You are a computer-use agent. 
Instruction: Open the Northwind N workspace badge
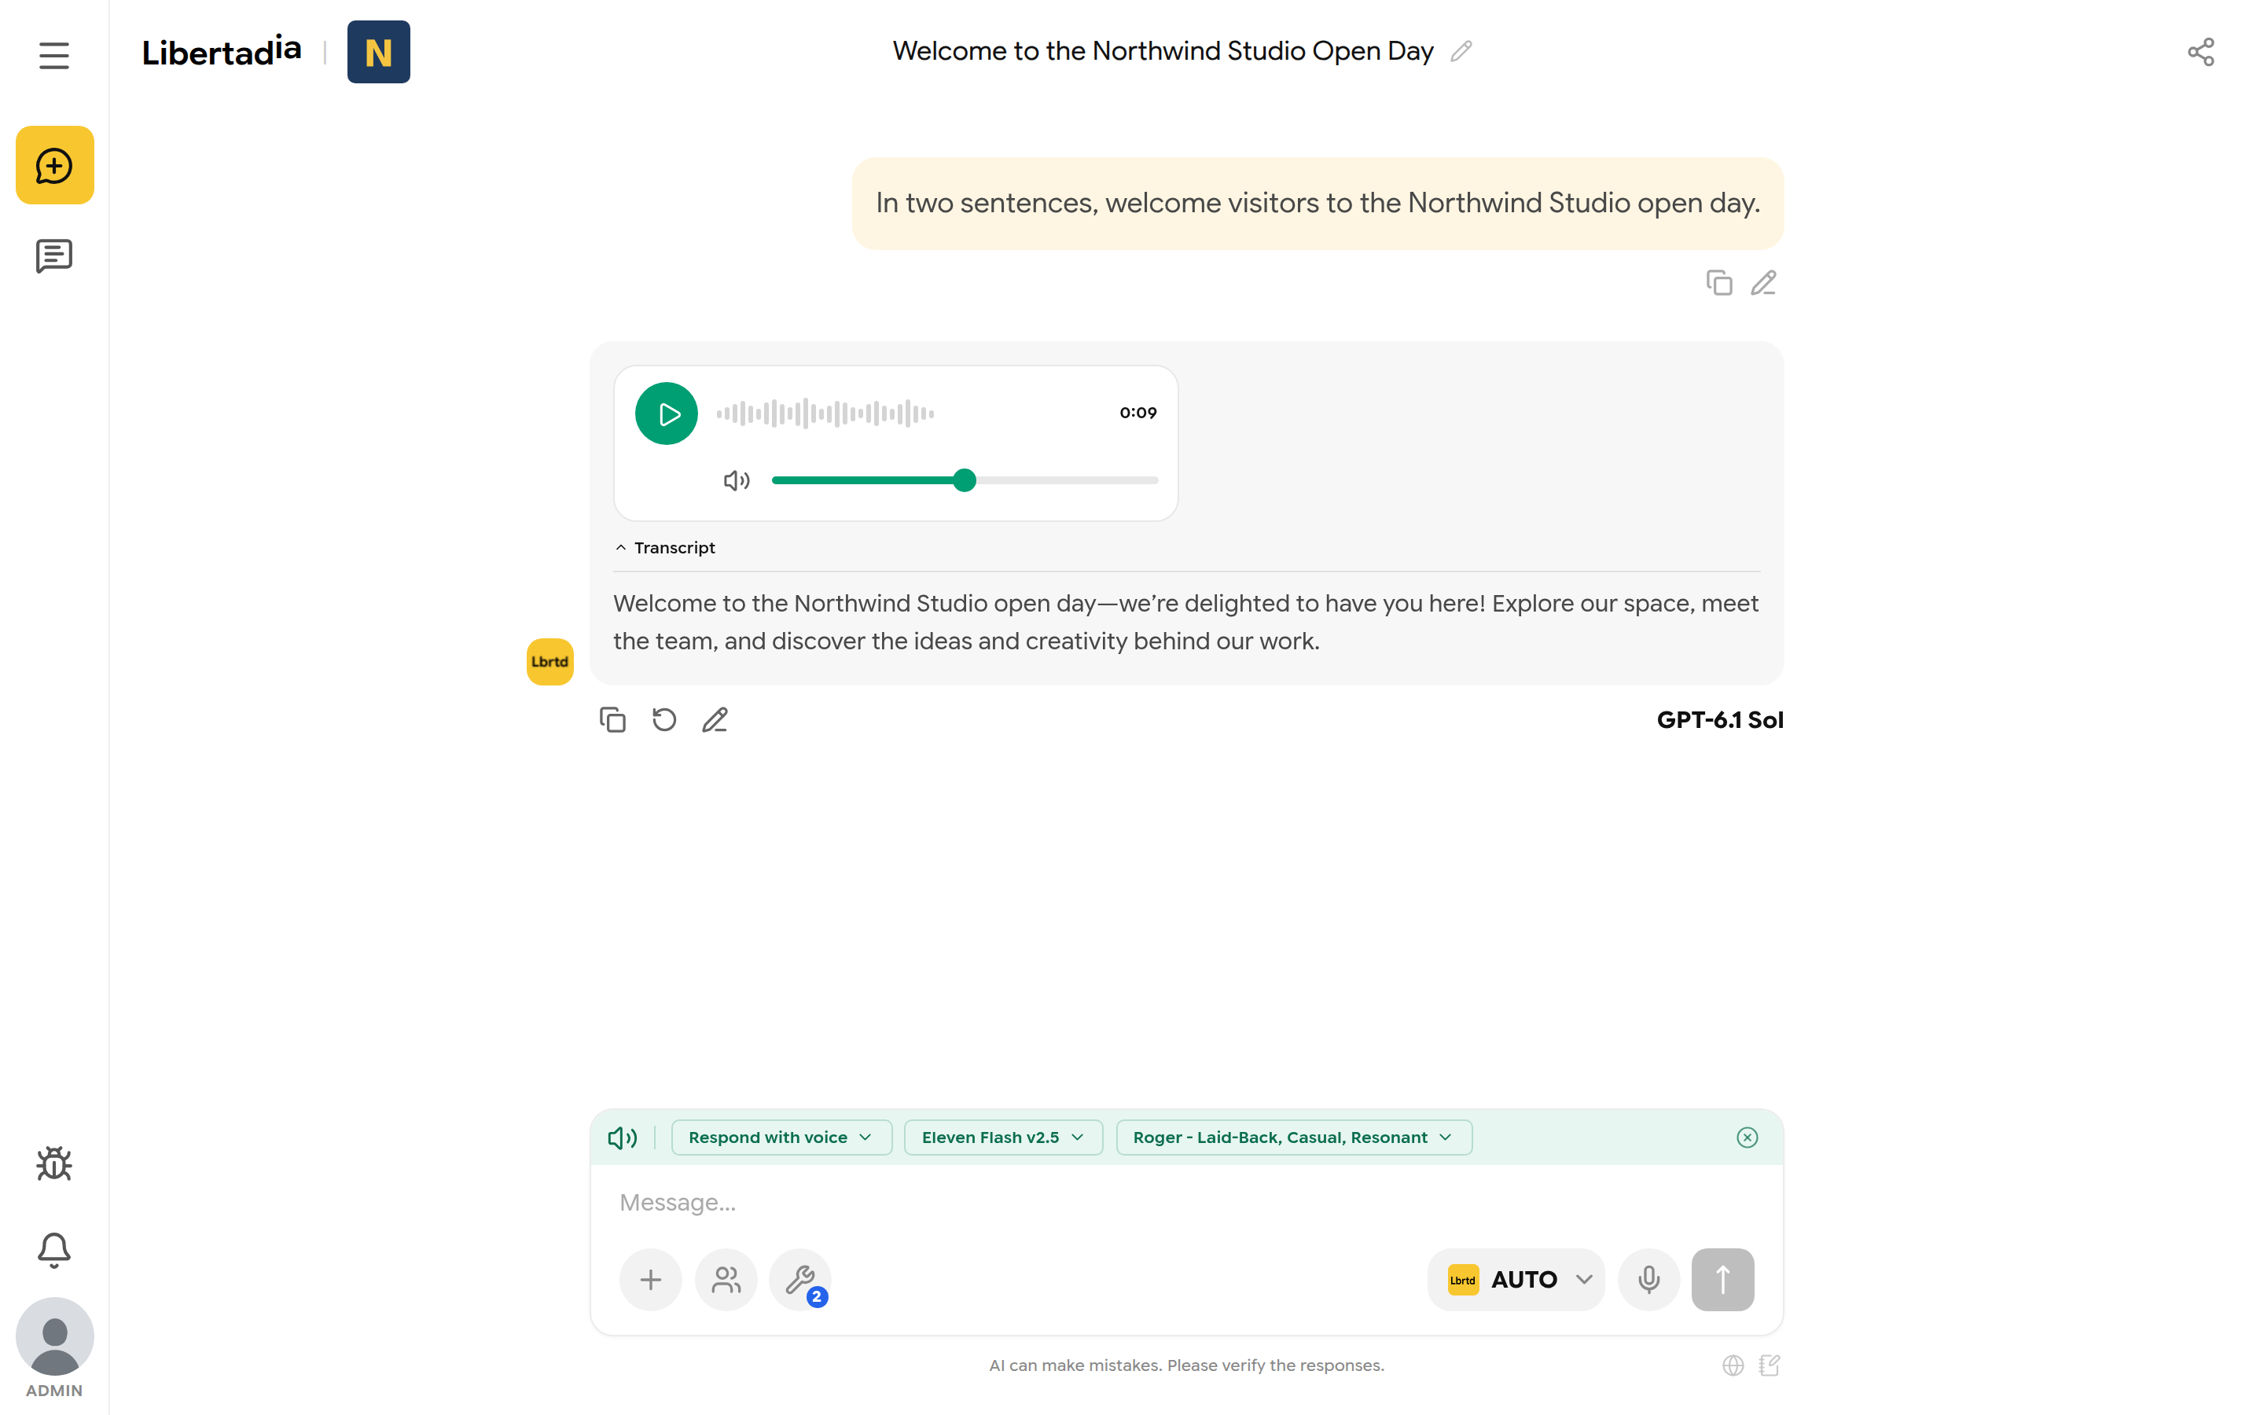point(378,51)
